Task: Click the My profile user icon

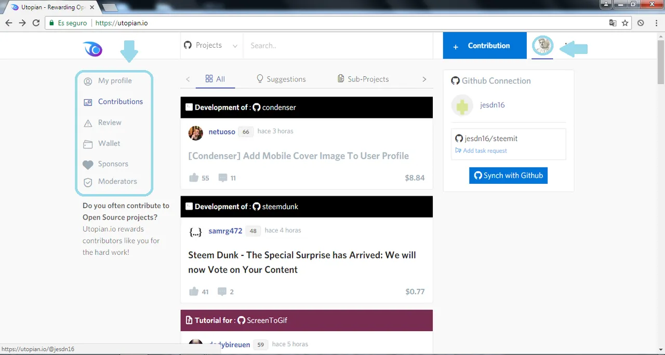Action: click(88, 81)
